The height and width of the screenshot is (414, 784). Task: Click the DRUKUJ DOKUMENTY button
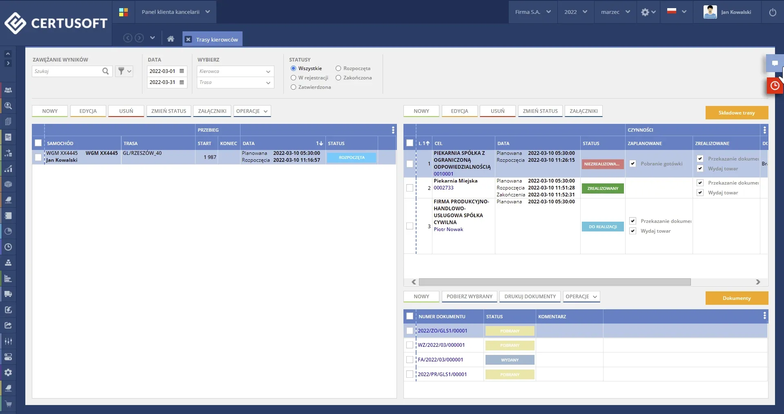(530, 297)
